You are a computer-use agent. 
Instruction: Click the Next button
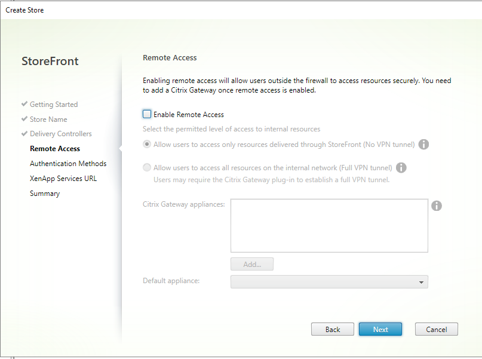380,329
